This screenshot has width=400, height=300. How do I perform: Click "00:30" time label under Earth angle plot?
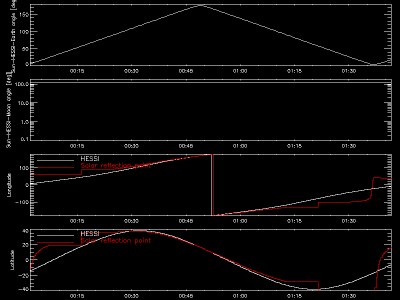[x=131, y=71]
